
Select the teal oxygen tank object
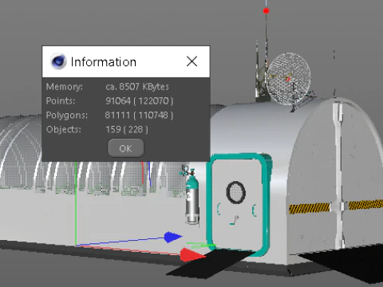[x=191, y=196]
